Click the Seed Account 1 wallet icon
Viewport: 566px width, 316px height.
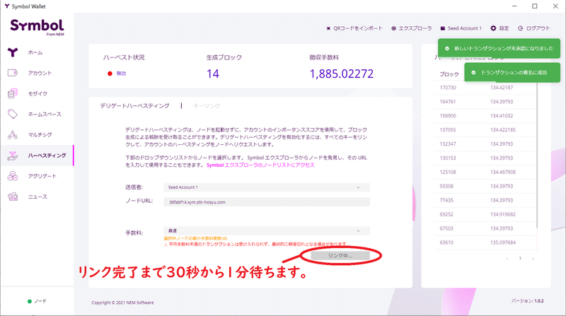[443, 28]
